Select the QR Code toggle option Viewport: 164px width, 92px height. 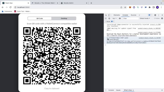(40, 18)
